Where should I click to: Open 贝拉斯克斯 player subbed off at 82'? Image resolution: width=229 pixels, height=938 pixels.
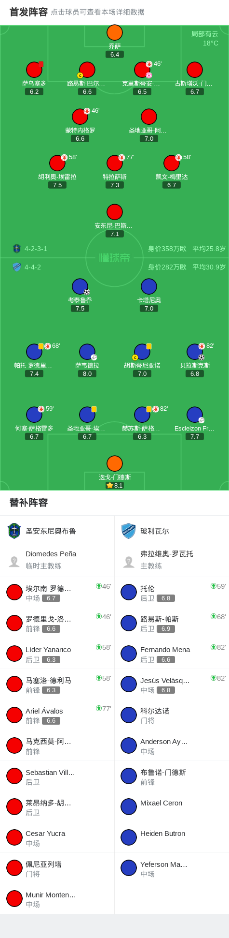point(195,352)
